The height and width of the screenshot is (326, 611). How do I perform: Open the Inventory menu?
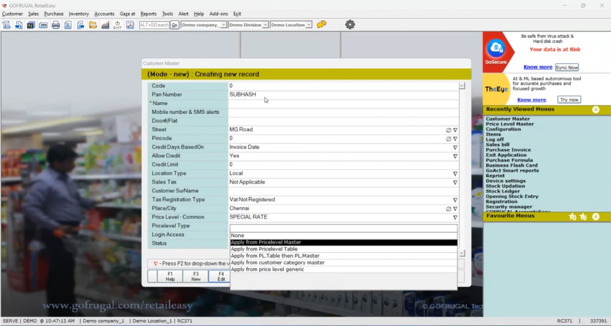[x=79, y=14]
